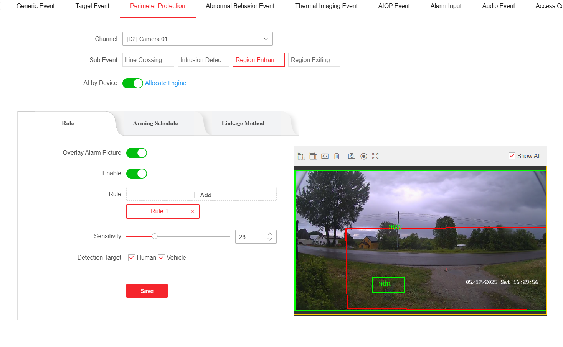
Task: Open the Allocate Engine link
Action: click(x=165, y=83)
